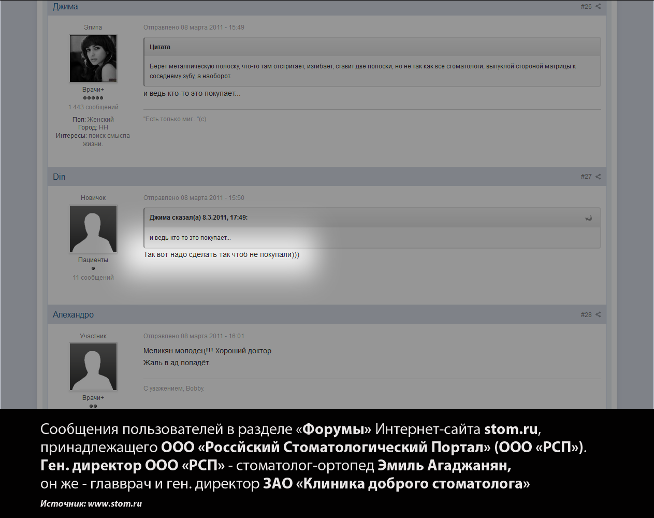Open the Джима username link
The height and width of the screenshot is (518, 654).
pos(65,7)
